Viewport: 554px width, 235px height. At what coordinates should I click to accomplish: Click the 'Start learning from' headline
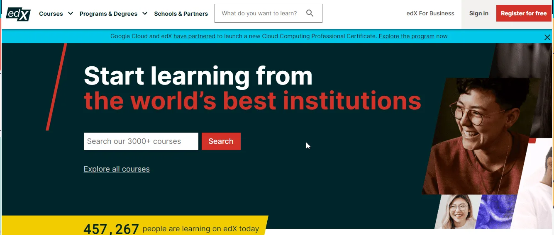[198, 75]
